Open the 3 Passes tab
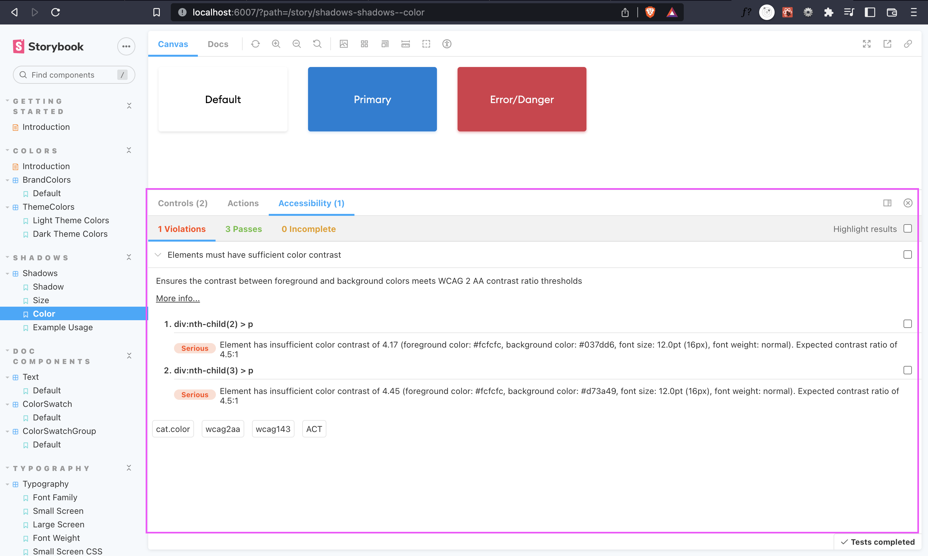This screenshot has height=556, width=928. click(244, 229)
